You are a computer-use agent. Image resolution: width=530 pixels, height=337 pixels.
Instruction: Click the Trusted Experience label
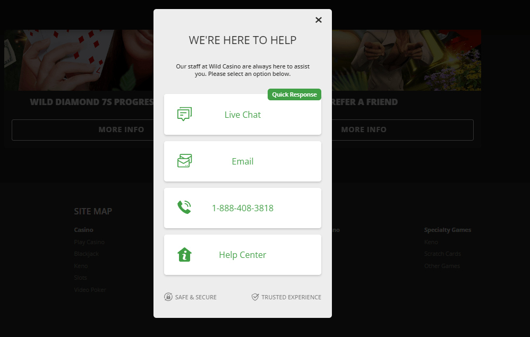(x=292, y=297)
